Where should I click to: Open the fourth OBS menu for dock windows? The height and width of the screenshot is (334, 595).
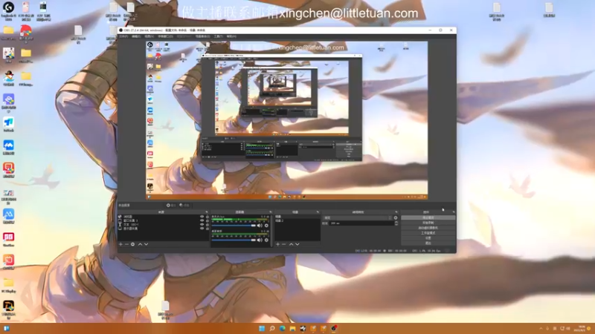[165, 36]
